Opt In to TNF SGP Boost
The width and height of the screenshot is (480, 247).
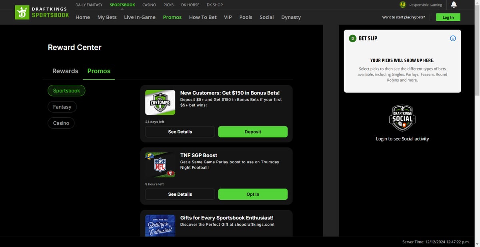(x=253, y=194)
